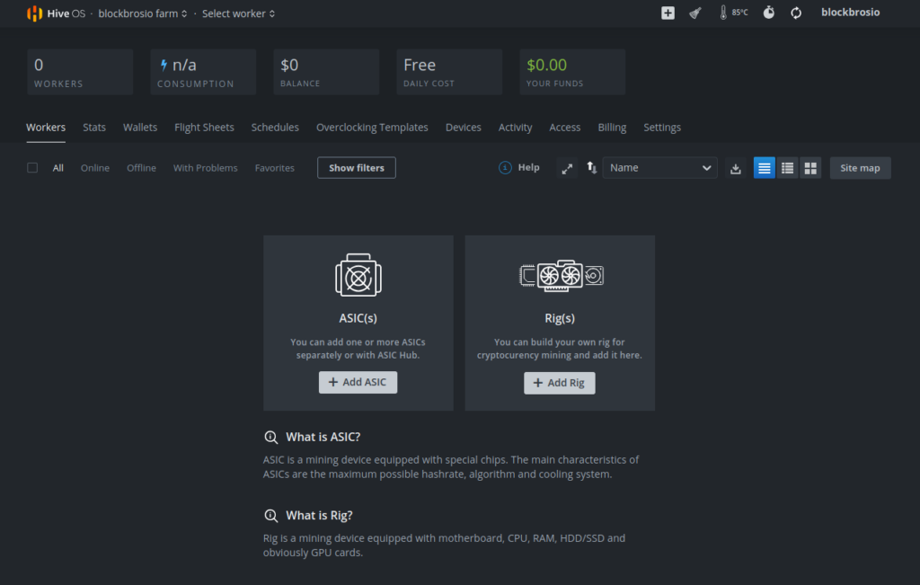Click the Add ASIC button
Image resolution: width=920 pixels, height=585 pixels.
pos(358,382)
